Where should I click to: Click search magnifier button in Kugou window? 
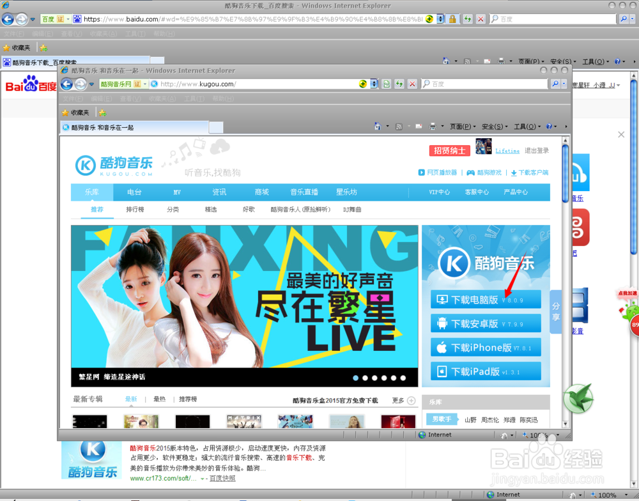tap(555, 84)
